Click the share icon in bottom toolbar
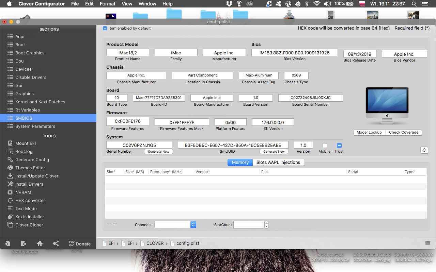 [x=56, y=243]
